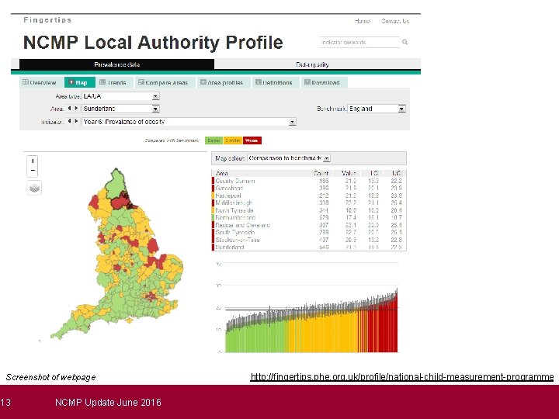The width and height of the screenshot is (559, 419).
Task: Click the Home link
Action: tap(363, 21)
